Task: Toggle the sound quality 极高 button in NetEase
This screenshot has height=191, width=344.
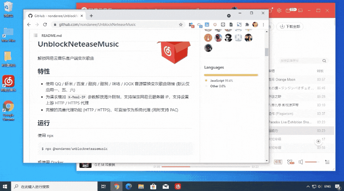Action: (278, 162)
